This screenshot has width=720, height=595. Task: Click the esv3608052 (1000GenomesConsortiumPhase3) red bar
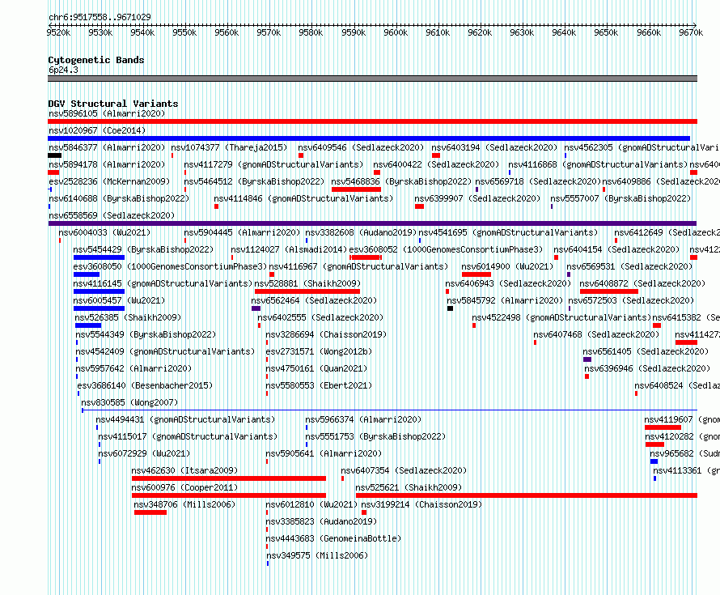point(366,257)
